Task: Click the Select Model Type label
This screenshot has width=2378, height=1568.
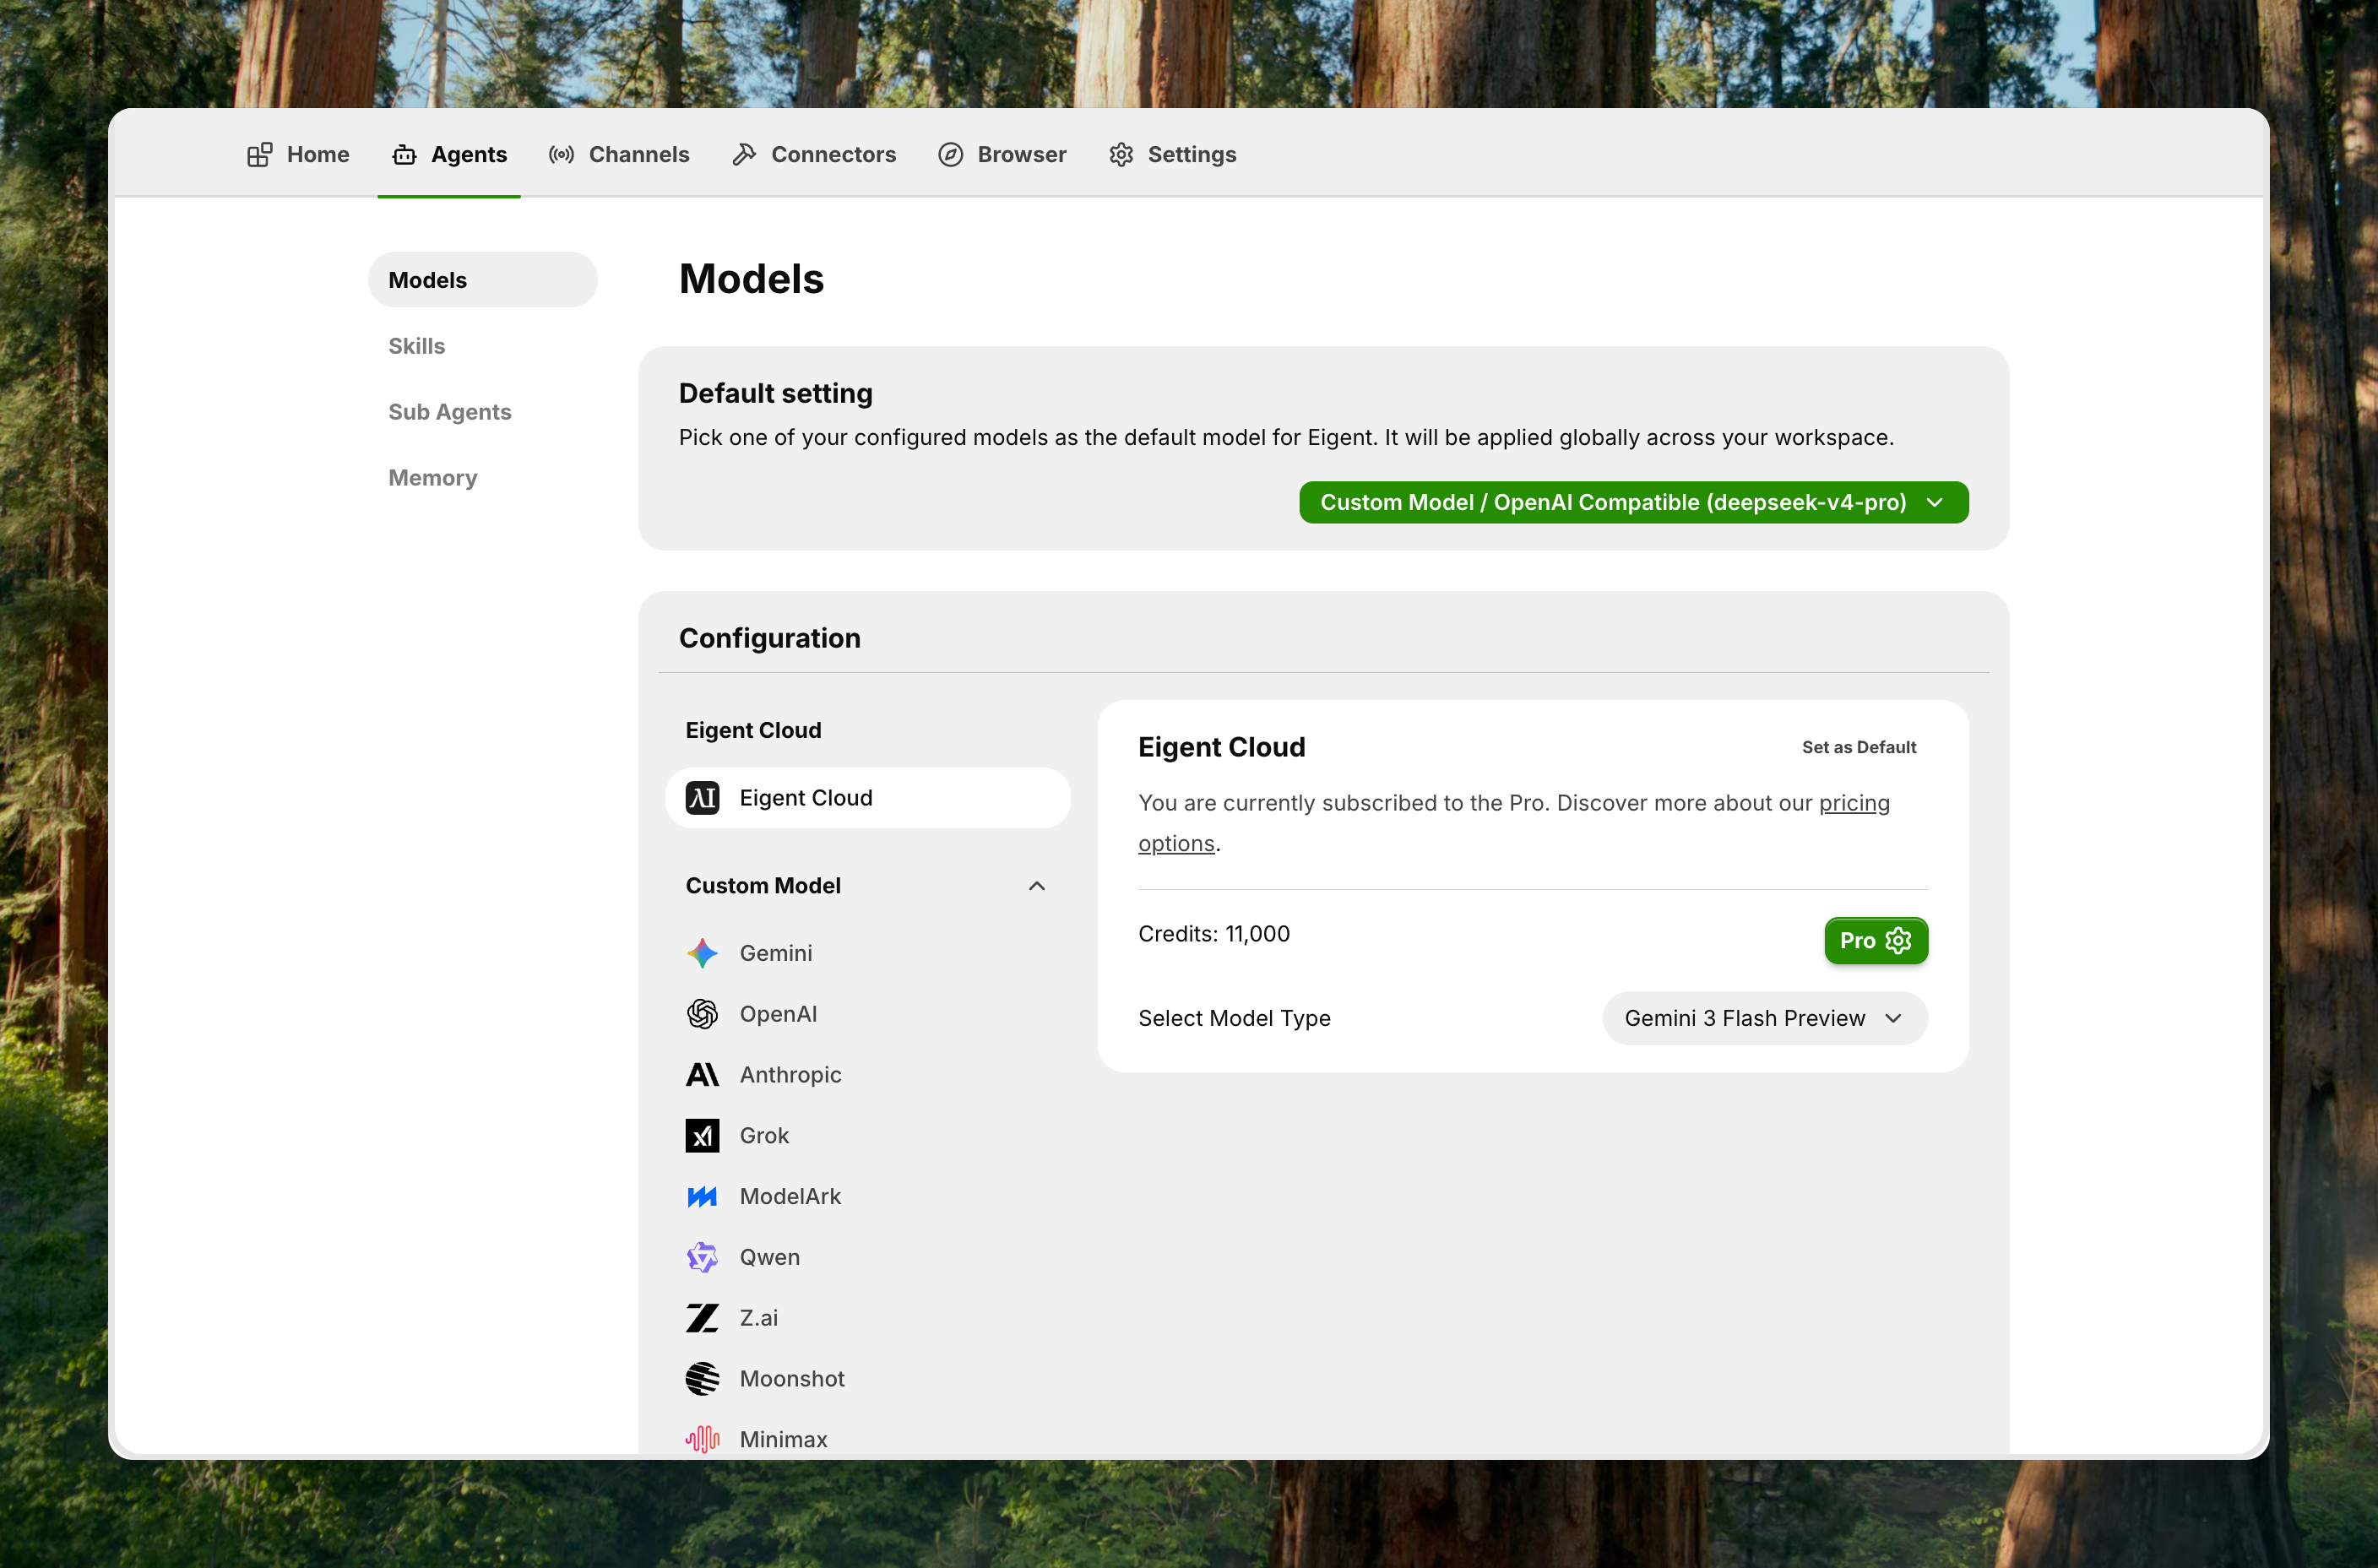Action: [1234, 1018]
